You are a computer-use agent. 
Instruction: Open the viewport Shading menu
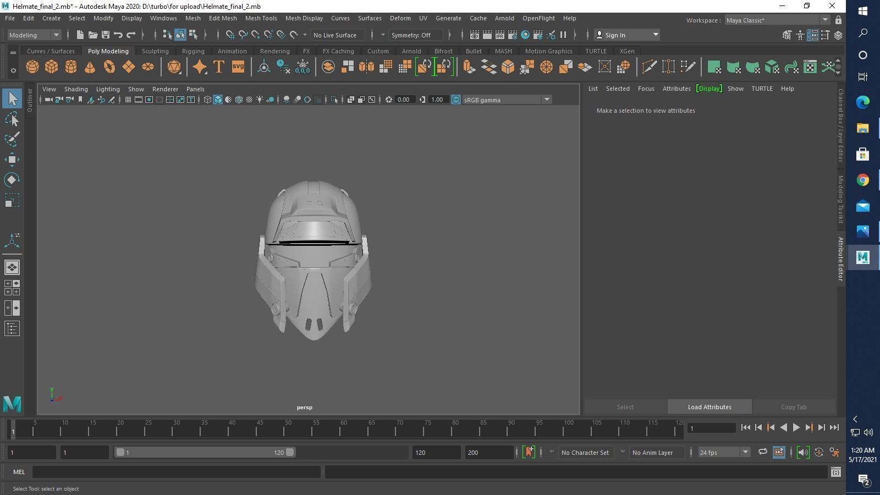tap(76, 89)
